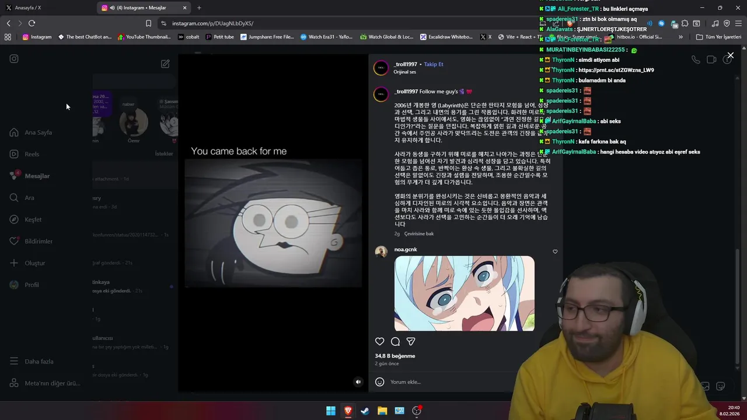This screenshot has height=420, width=747.
Task: Click Takip Et to follow _troll1997
Action: 433,64
